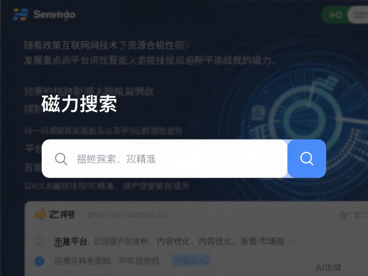Viewport: 368px width, 276px height.
Task: Click the gray speech bubble icon beside 平台 row
Action: pyautogui.click(x=39, y=241)
